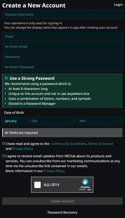Focus the Re-Enter Password field

(62, 67)
